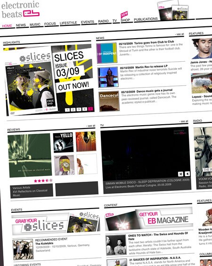The width and height of the screenshot is (212, 266).
Task: Open The Koletzkis recommended event image
Action: [23, 249]
